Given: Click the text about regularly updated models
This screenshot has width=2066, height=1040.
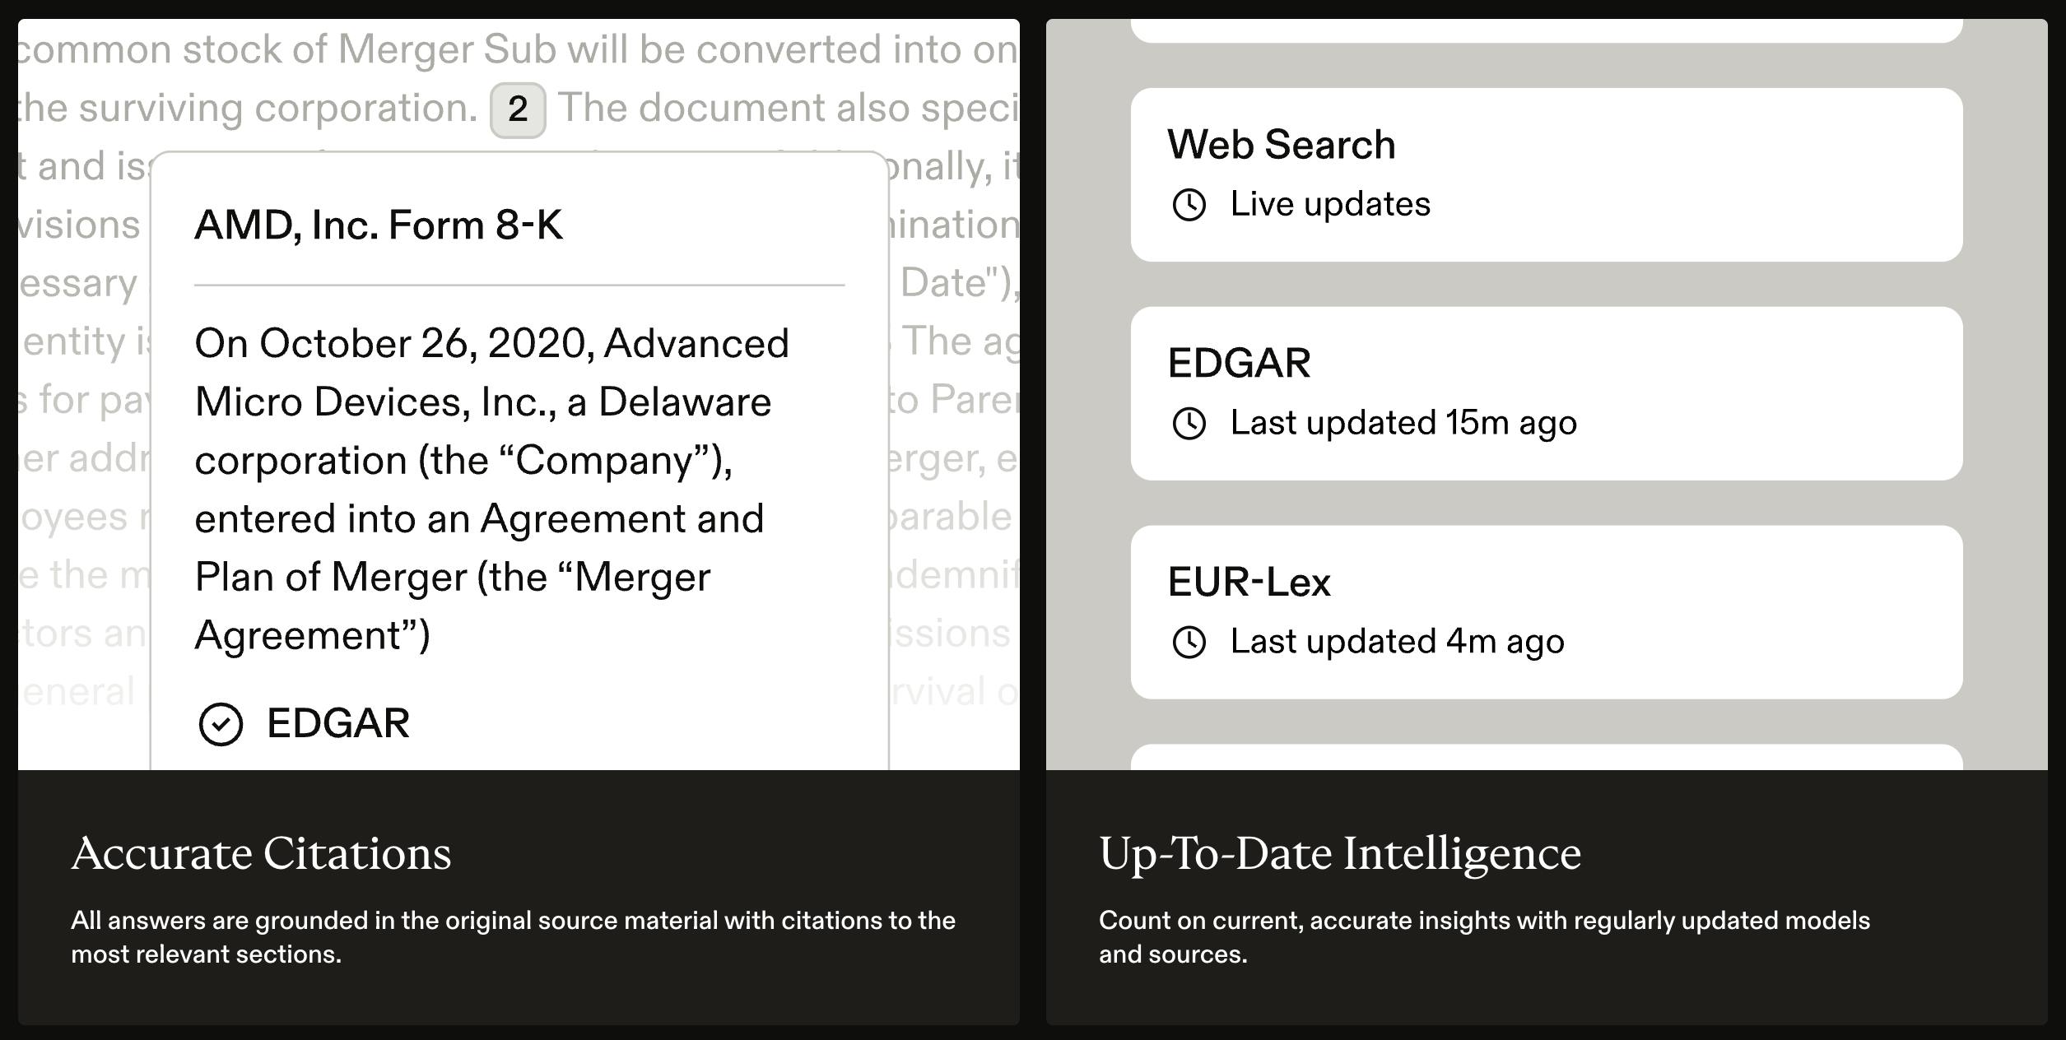Looking at the screenshot, I should 1484,937.
